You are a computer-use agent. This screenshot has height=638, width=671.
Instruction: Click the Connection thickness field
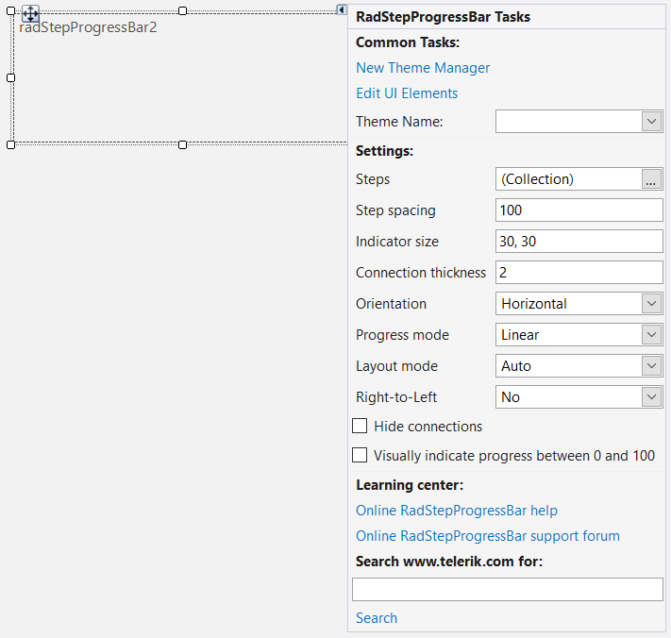pyautogui.click(x=579, y=273)
